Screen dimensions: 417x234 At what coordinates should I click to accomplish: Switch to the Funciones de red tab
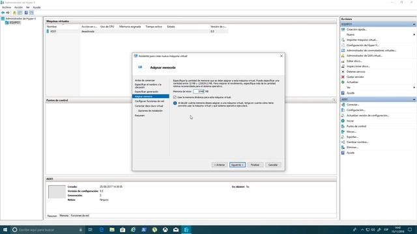[x=80, y=216]
